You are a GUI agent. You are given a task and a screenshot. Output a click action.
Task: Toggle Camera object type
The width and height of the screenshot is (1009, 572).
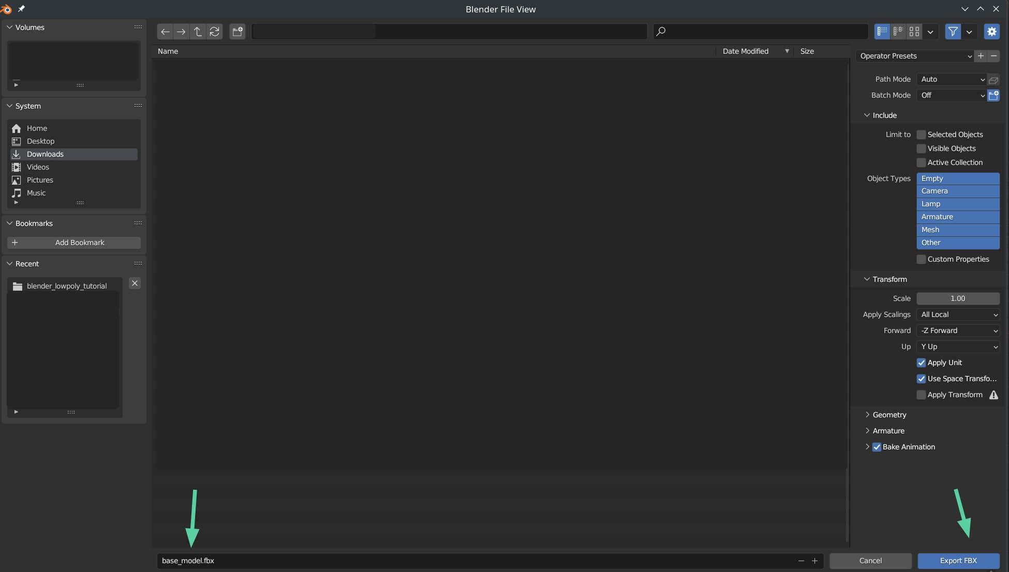pyautogui.click(x=958, y=191)
